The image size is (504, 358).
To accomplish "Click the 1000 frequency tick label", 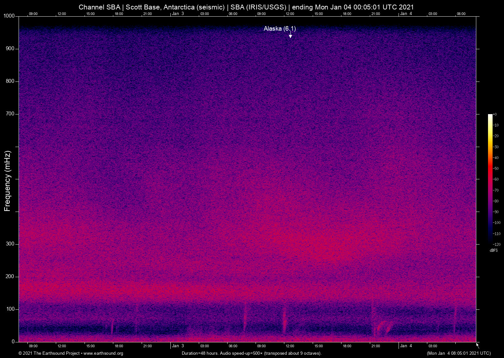I will (x=9, y=16).
